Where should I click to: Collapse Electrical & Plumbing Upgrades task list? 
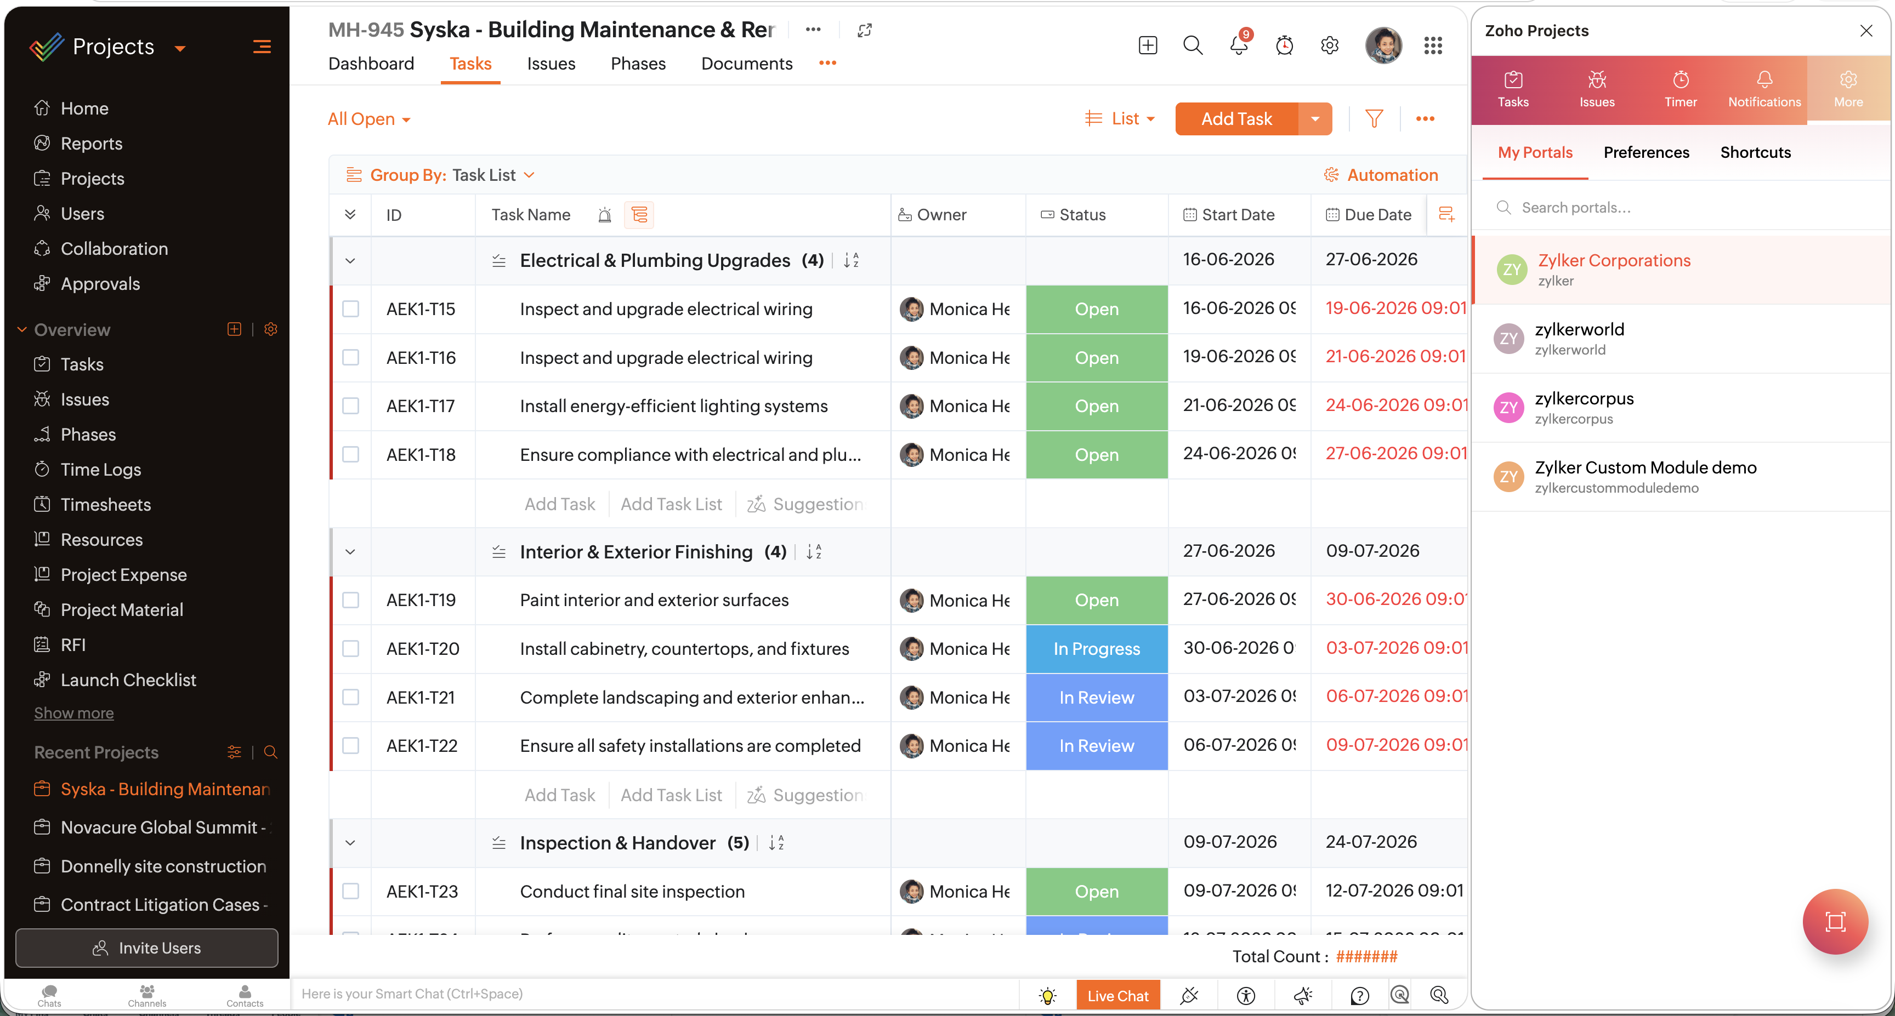point(350,260)
